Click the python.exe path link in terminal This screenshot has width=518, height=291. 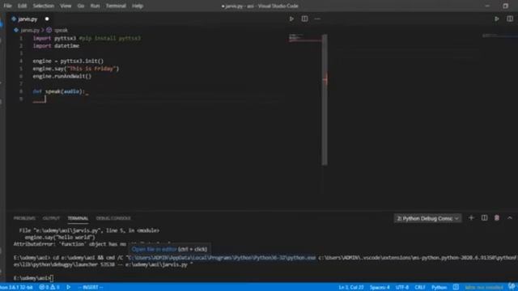tap(222, 258)
